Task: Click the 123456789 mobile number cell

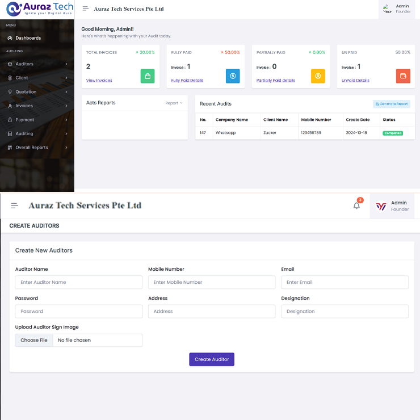Action: click(311, 133)
